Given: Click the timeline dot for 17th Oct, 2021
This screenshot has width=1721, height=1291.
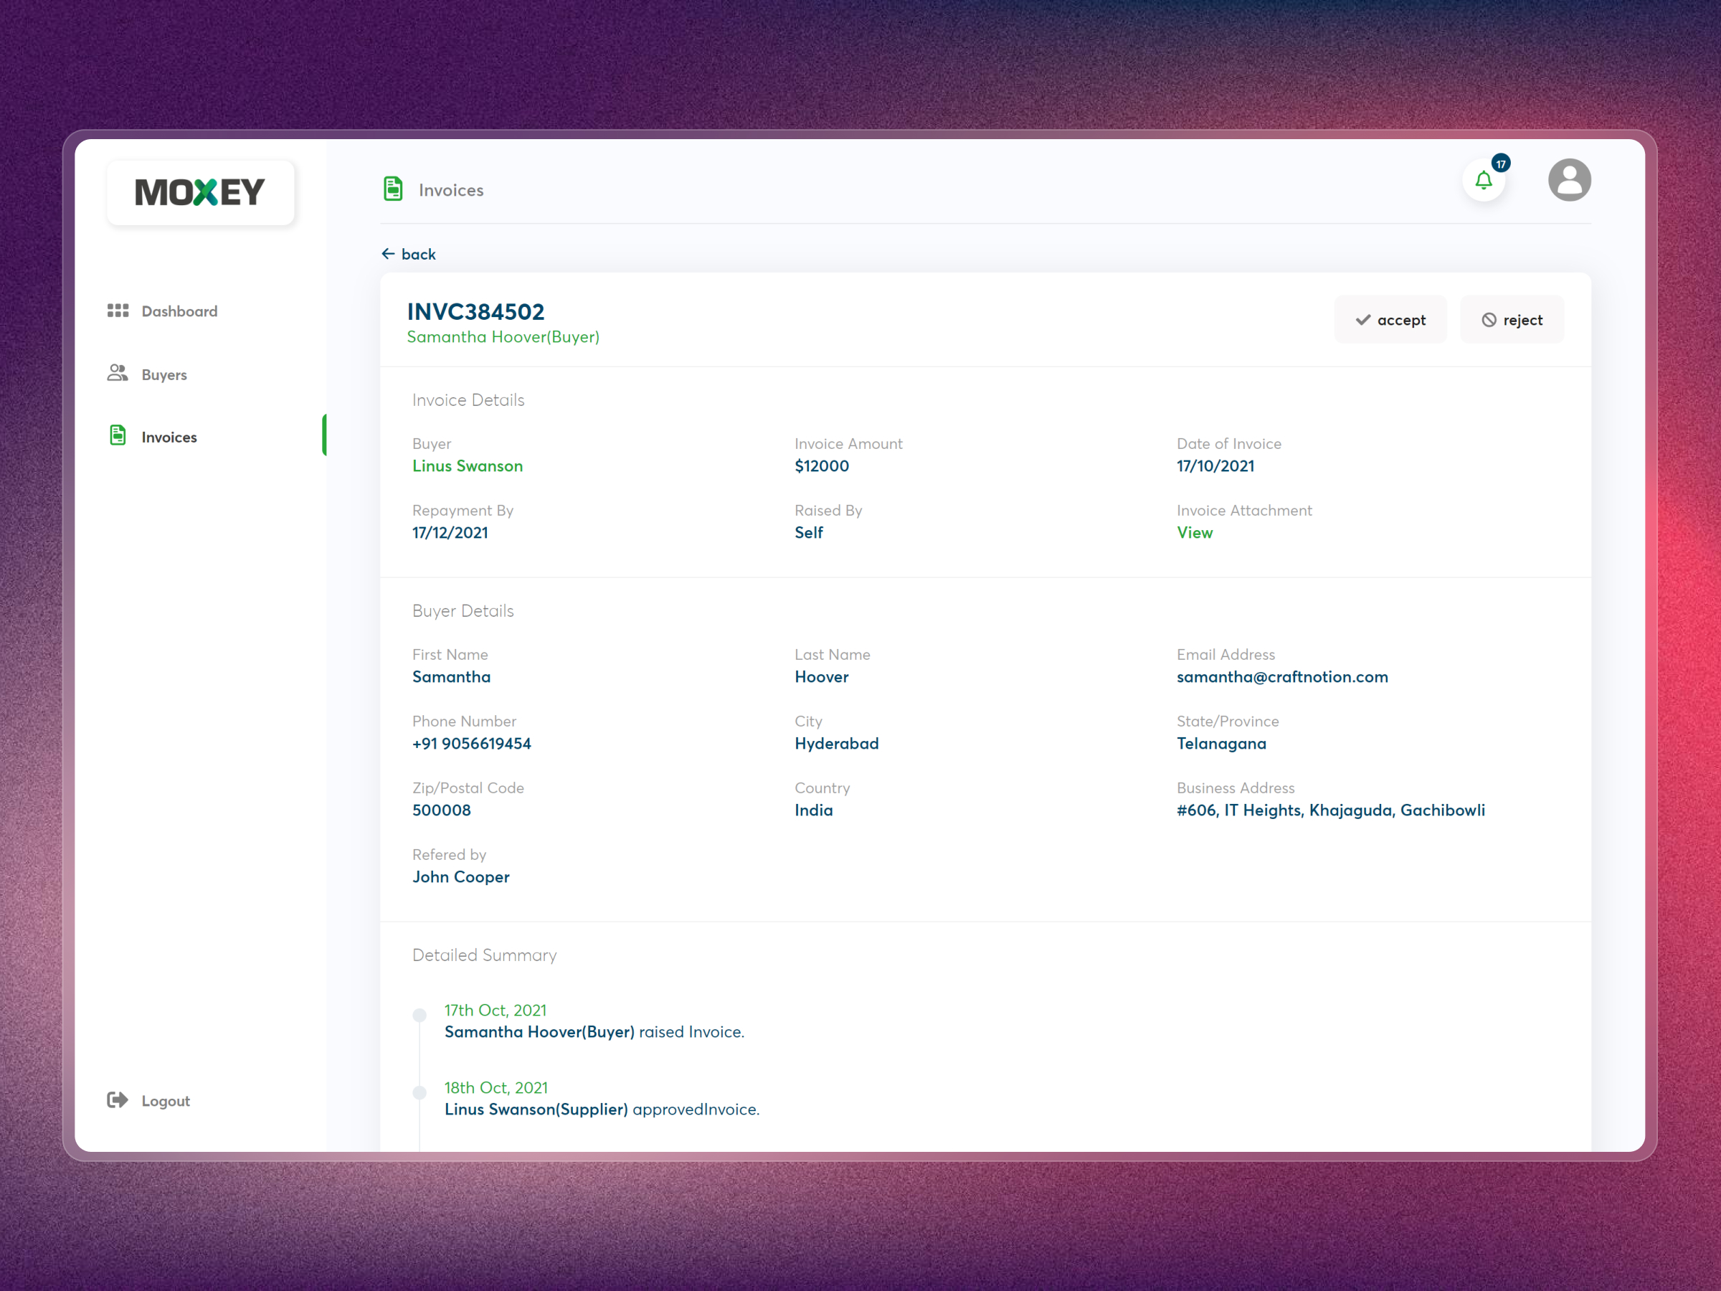Looking at the screenshot, I should pyautogui.click(x=419, y=1015).
